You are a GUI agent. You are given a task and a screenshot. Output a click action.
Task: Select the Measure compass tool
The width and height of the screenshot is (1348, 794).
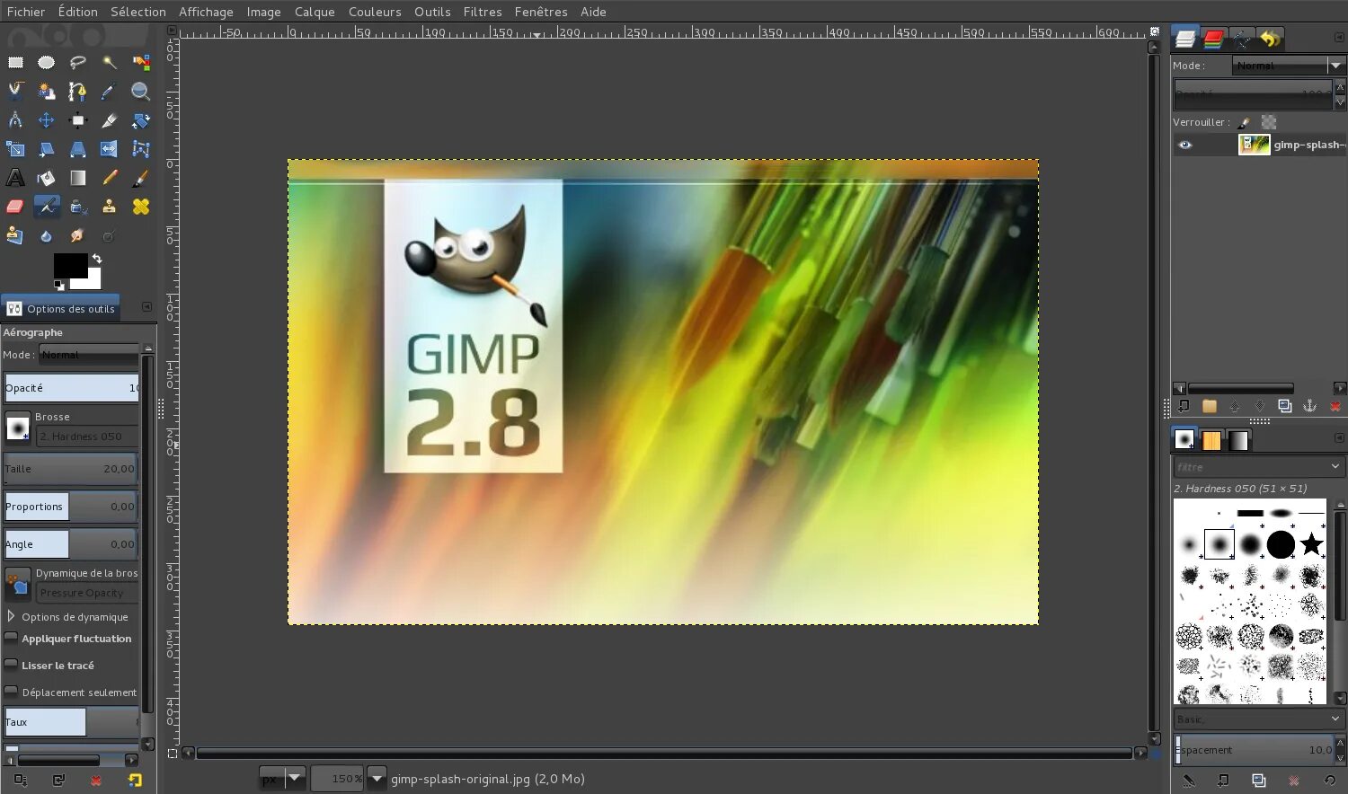[15, 119]
